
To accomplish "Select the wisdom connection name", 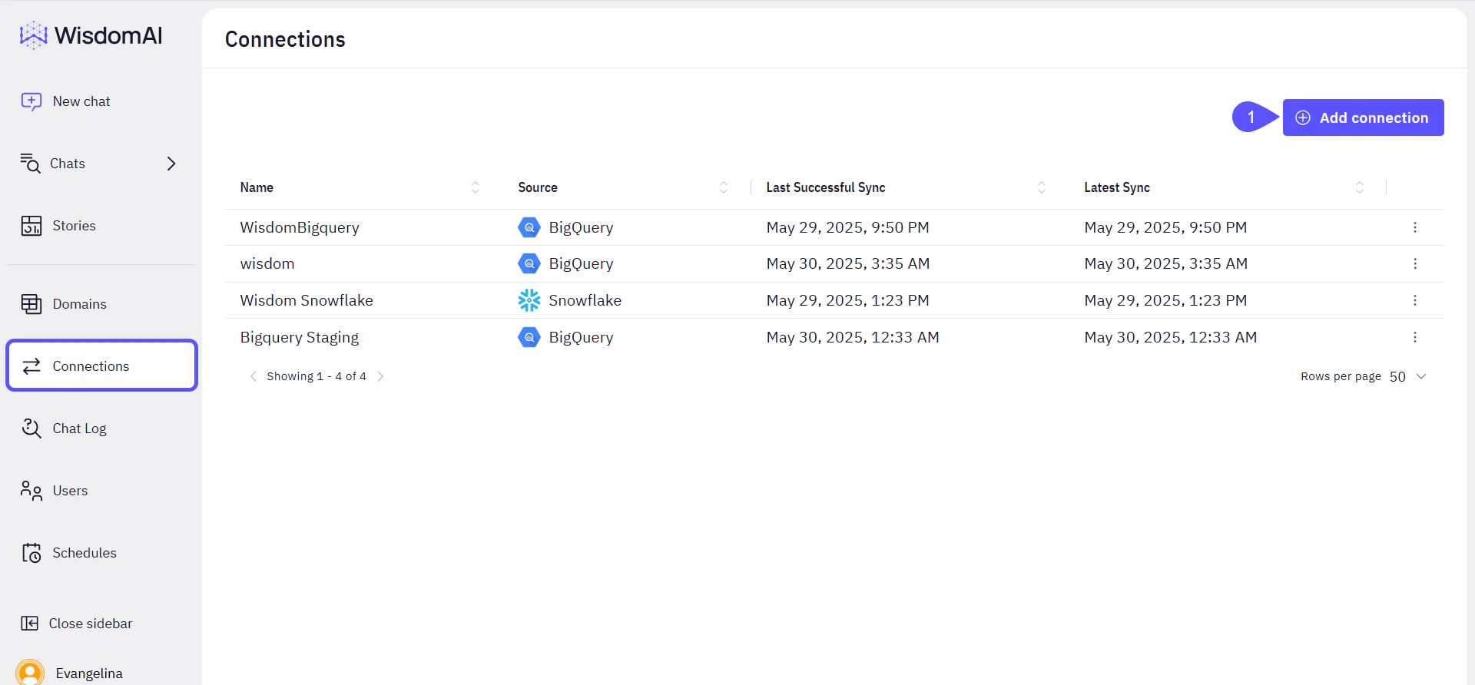I will coord(267,263).
